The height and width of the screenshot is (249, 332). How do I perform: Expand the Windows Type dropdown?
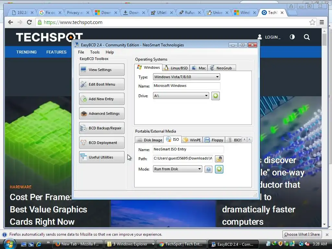[186, 77]
